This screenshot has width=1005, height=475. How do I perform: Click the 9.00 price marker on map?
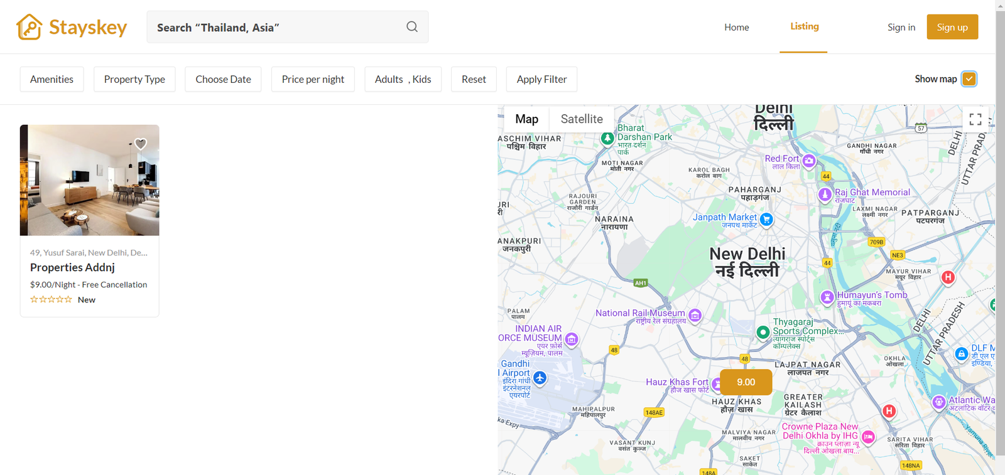pyautogui.click(x=746, y=382)
